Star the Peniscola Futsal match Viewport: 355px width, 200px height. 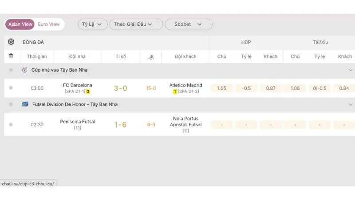coord(11,124)
